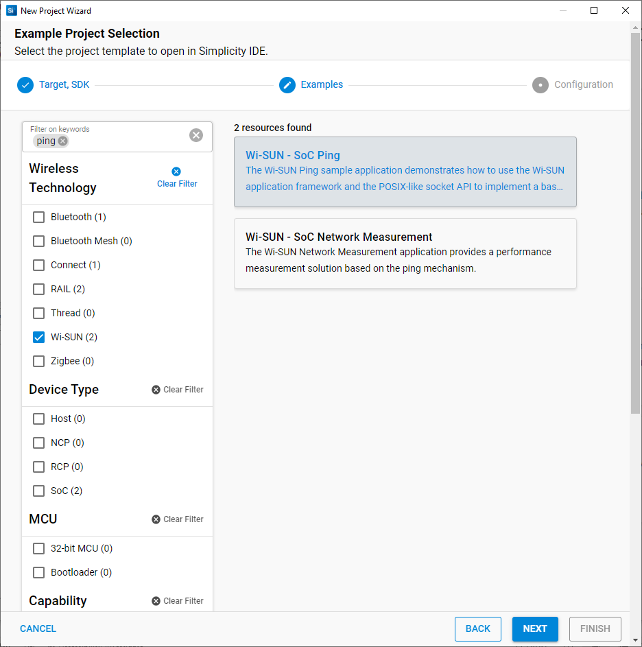
Task: Go back using the BACK button
Action: coord(478,628)
